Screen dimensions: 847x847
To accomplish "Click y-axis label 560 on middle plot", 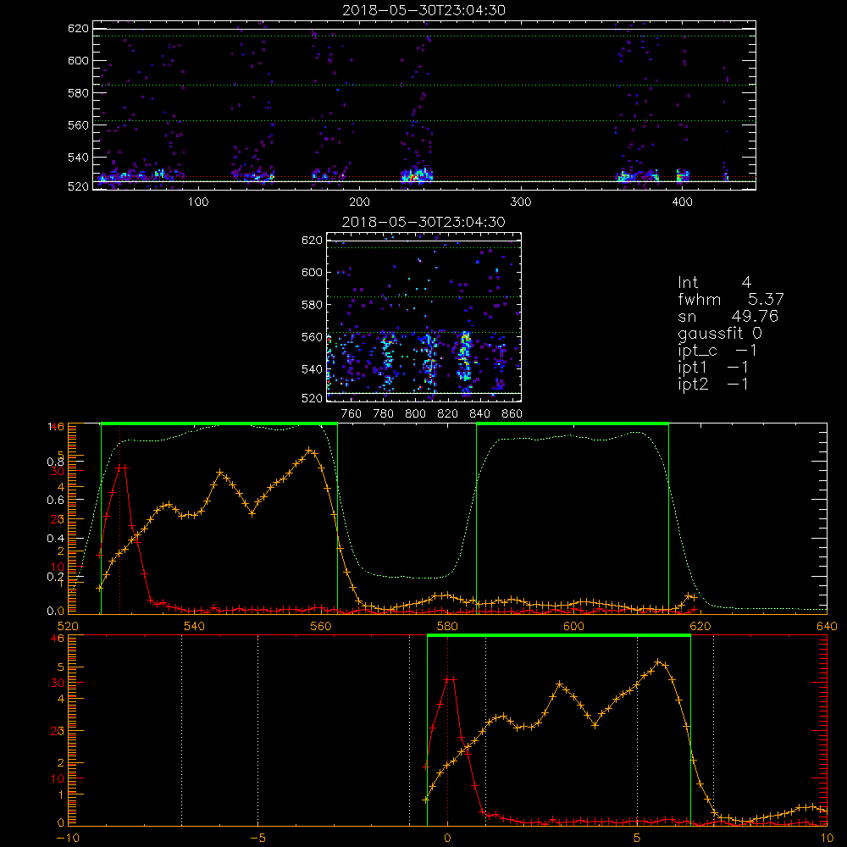I will pos(313,337).
